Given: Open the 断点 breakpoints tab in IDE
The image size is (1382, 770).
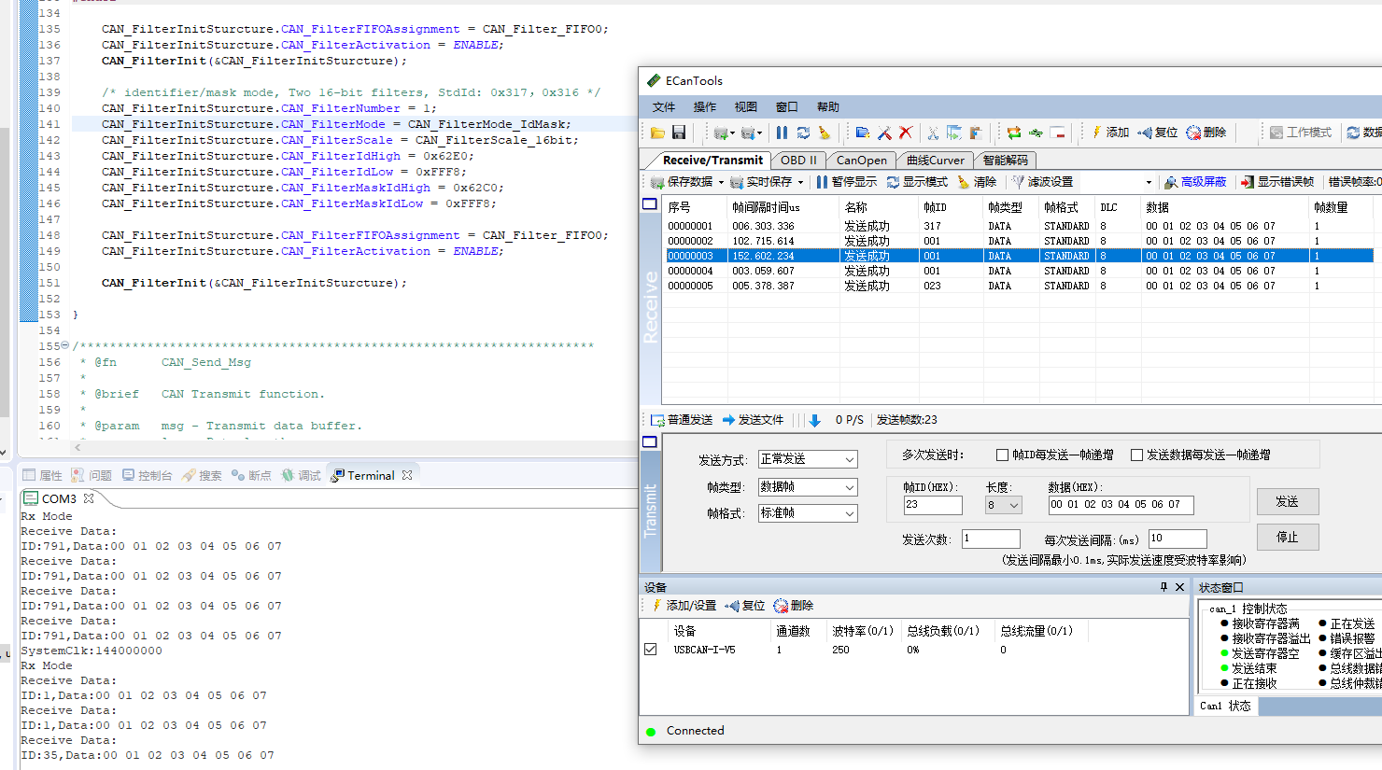Looking at the screenshot, I should [251, 476].
